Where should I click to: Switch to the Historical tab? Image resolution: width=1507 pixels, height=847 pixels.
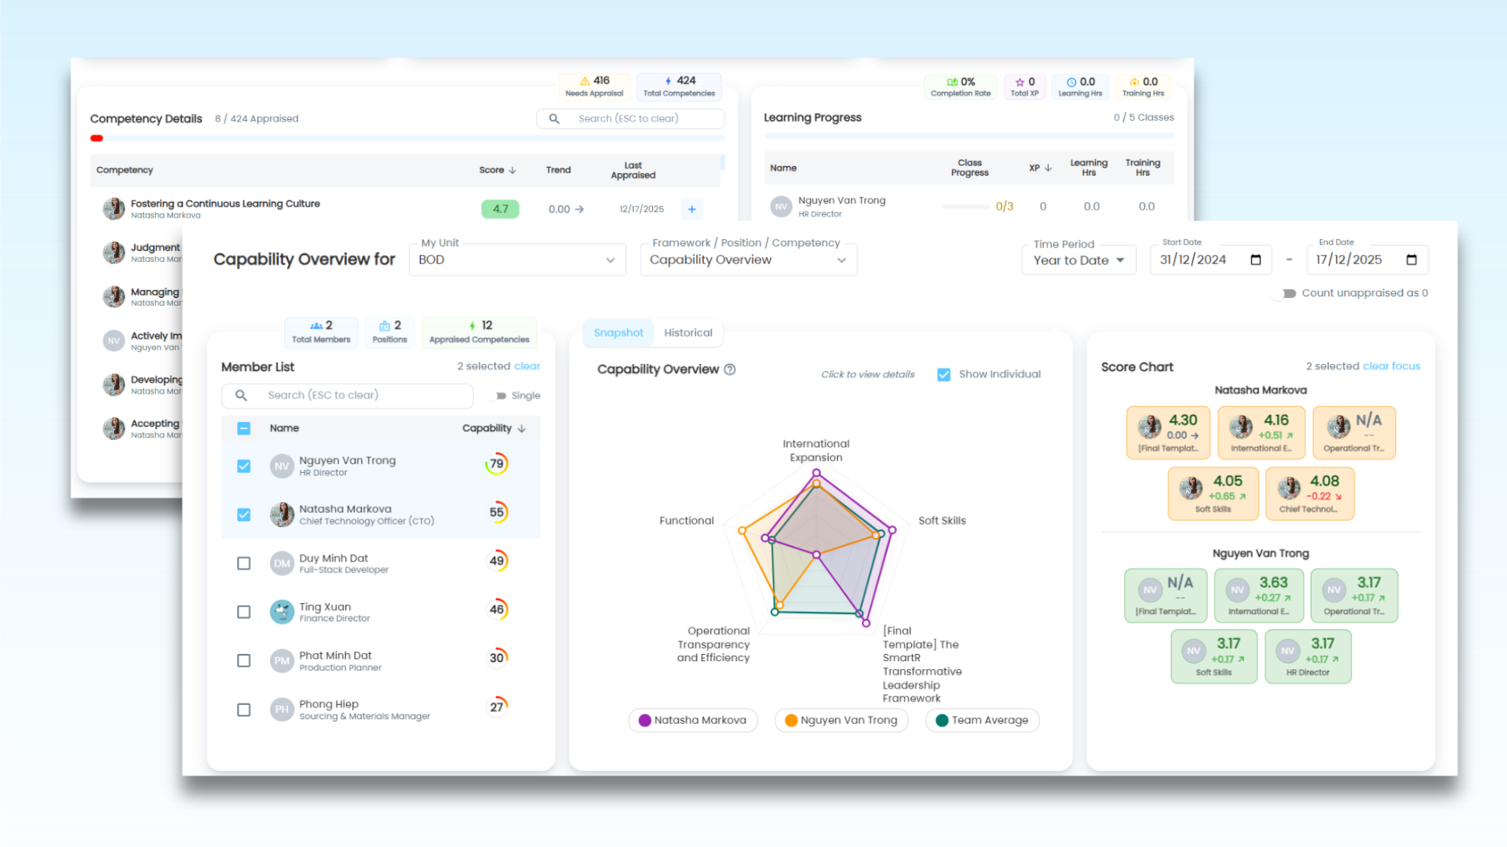coord(688,333)
